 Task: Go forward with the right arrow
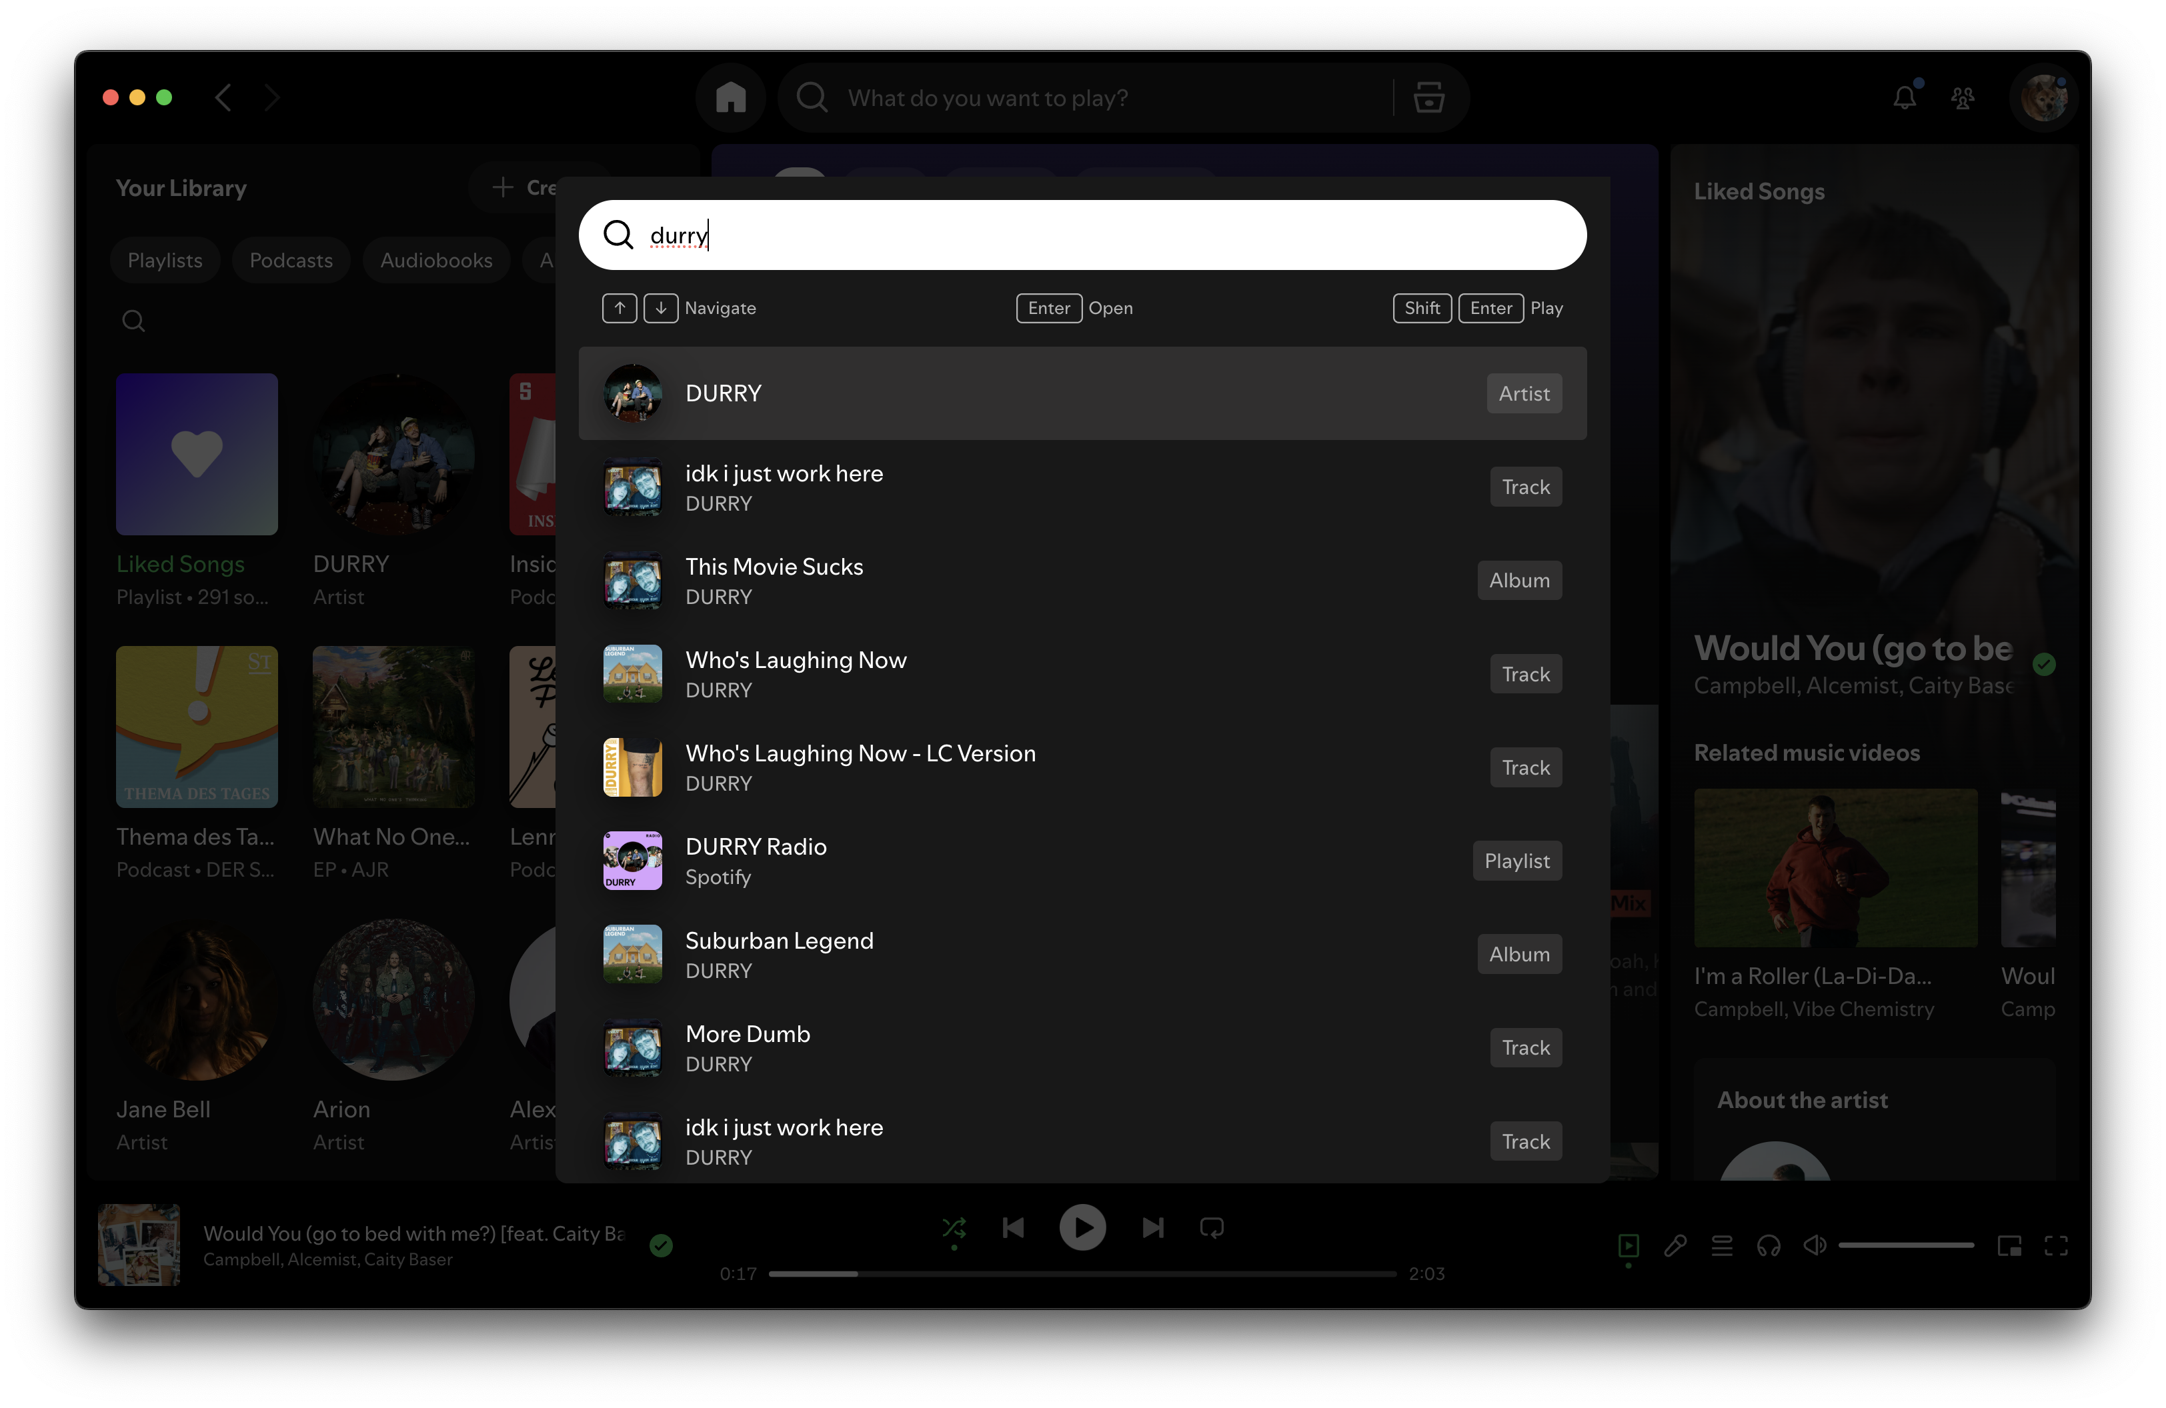(x=271, y=97)
